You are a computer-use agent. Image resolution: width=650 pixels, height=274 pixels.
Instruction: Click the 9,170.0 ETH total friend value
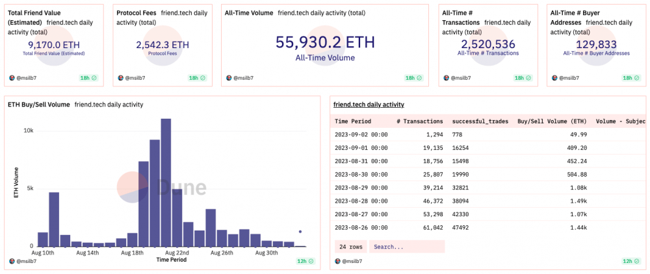click(54, 45)
